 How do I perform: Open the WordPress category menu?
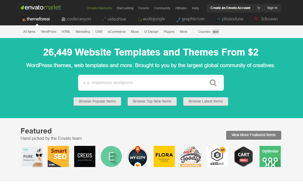tap(48, 32)
